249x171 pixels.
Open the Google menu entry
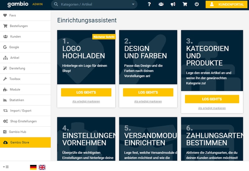[x=26, y=47]
